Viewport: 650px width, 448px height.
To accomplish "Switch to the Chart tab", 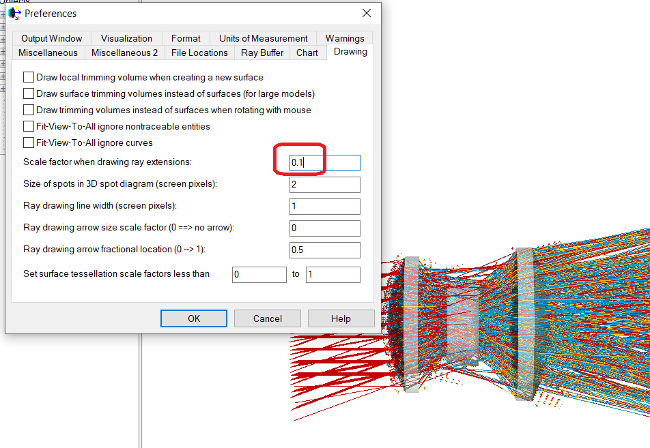I will point(307,53).
